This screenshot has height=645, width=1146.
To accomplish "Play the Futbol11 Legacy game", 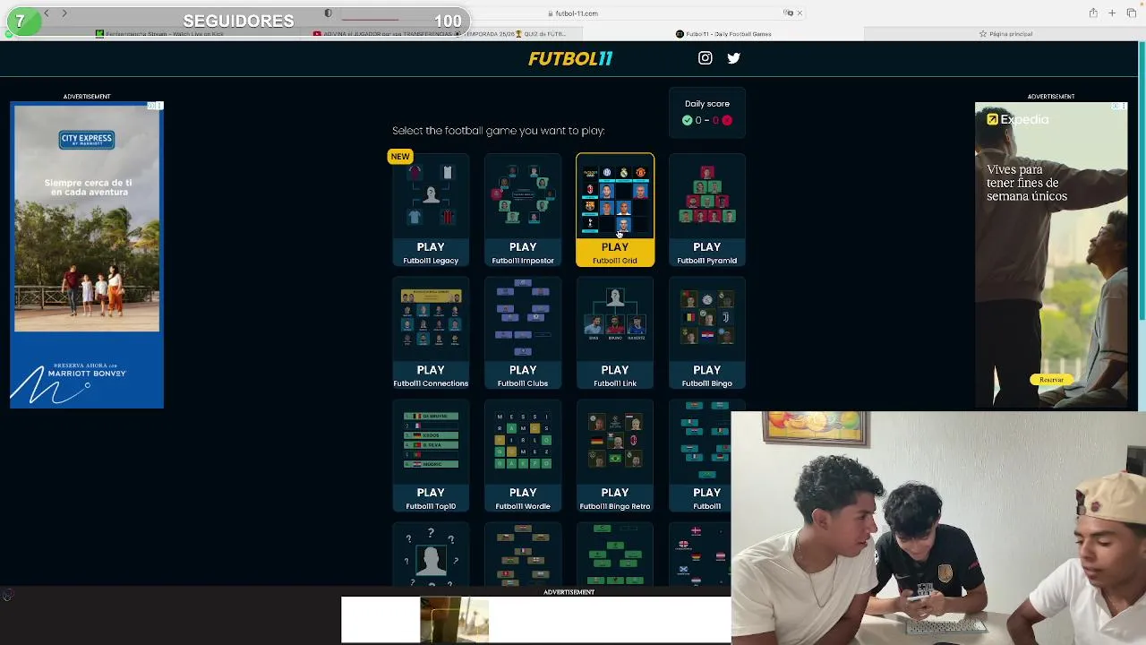I will pyautogui.click(x=431, y=253).
